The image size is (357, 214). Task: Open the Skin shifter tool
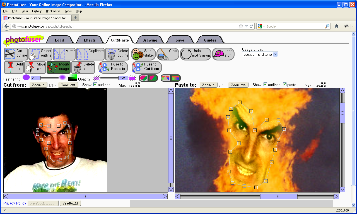pyautogui.click(x=143, y=54)
